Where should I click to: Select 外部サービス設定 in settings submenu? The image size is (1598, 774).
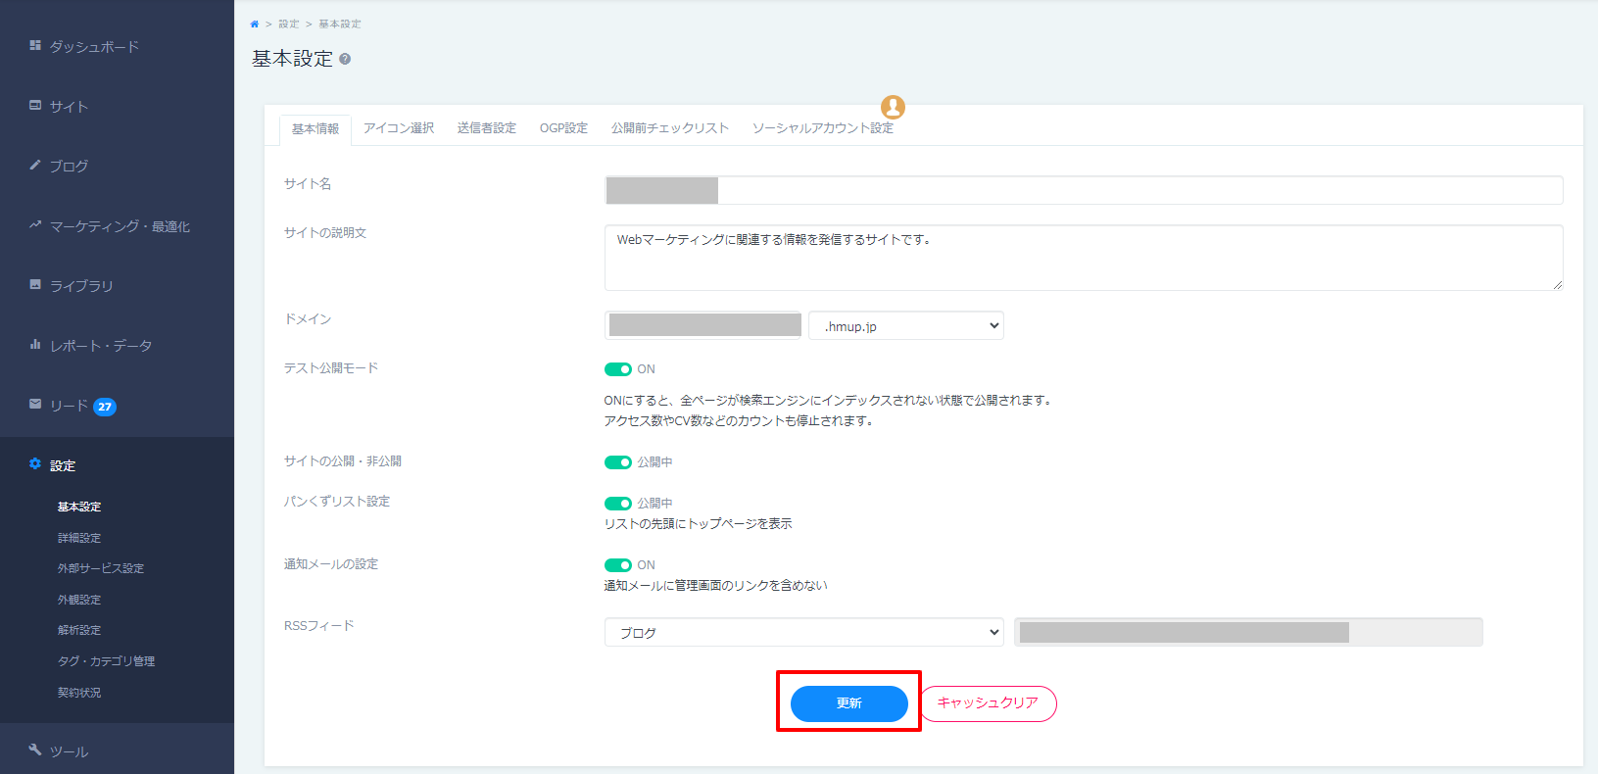click(x=101, y=569)
